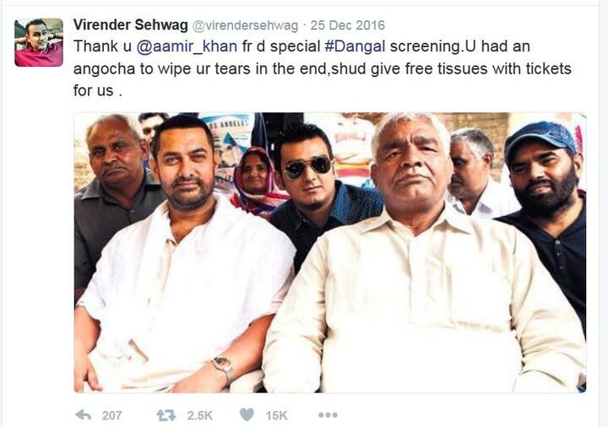This screenshot has width=608, height=427.
Task: Click the wristwatch in the photo
Action: (x=223, y=366)
